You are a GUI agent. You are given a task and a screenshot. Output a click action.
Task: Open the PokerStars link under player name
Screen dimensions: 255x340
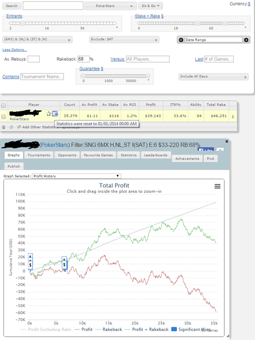click(19, 119)
